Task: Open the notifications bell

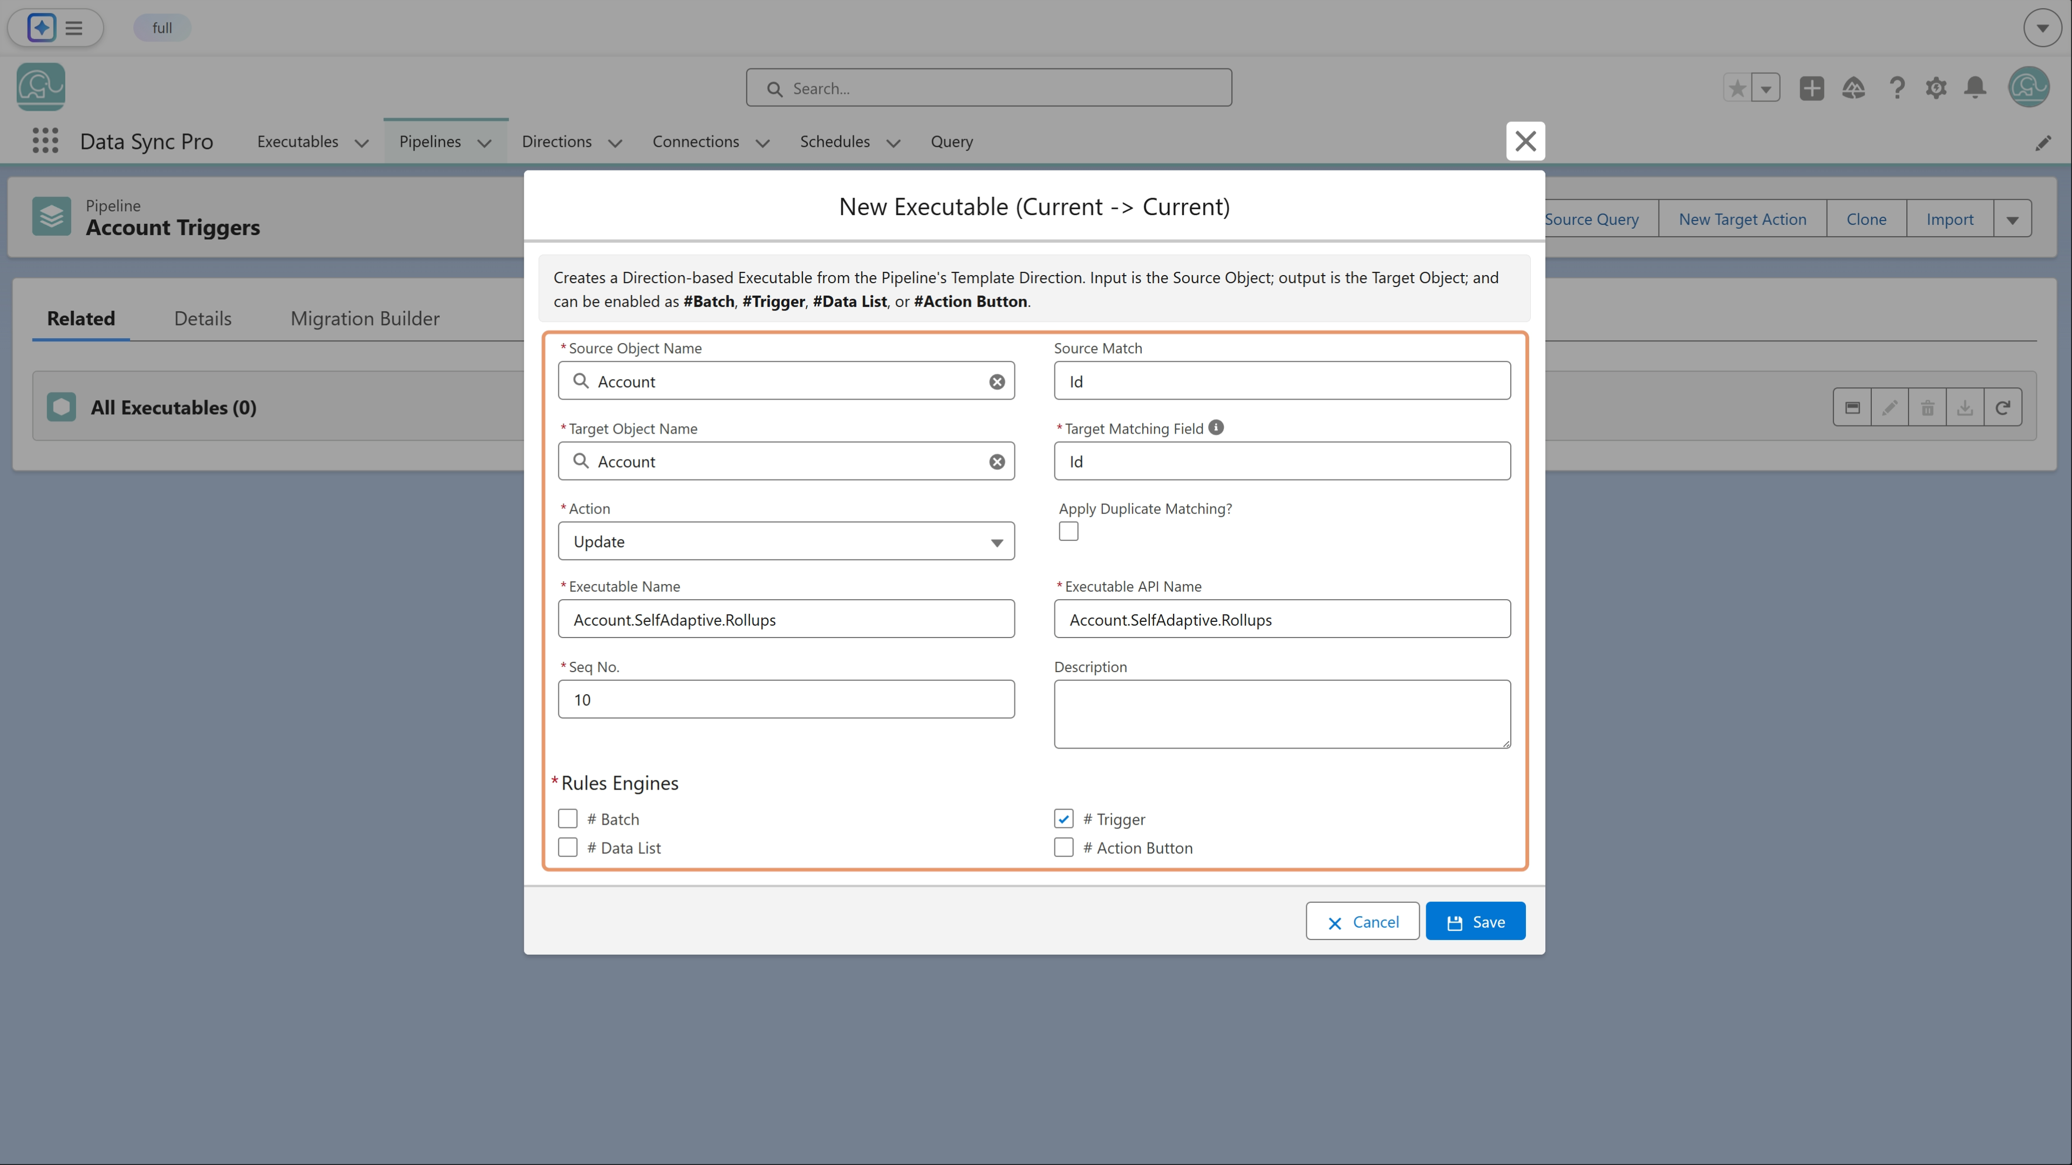Action: [1975, 87]
